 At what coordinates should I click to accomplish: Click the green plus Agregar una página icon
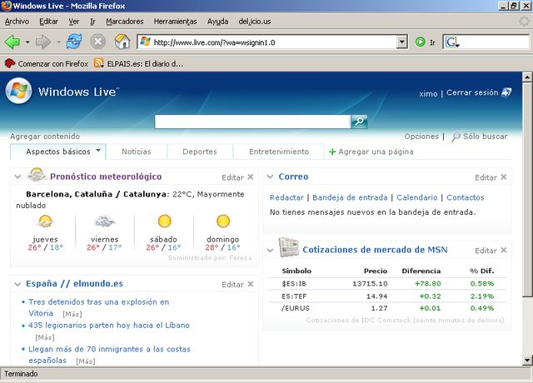[x=332, y=152]
